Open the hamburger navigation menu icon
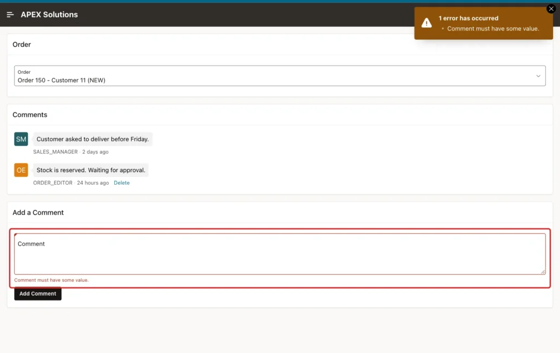The width and height of the screenshot is (560, 353). (x=10, y=15)
